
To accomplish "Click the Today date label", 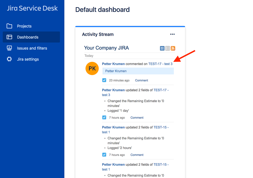I will point(89,56).
